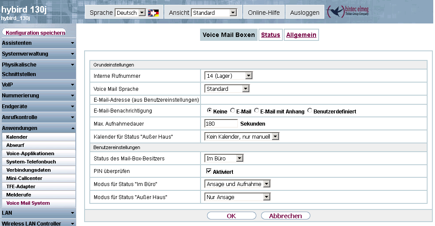
Task: Open the Modus "Im Büro" dropdown
Action: 238,184
